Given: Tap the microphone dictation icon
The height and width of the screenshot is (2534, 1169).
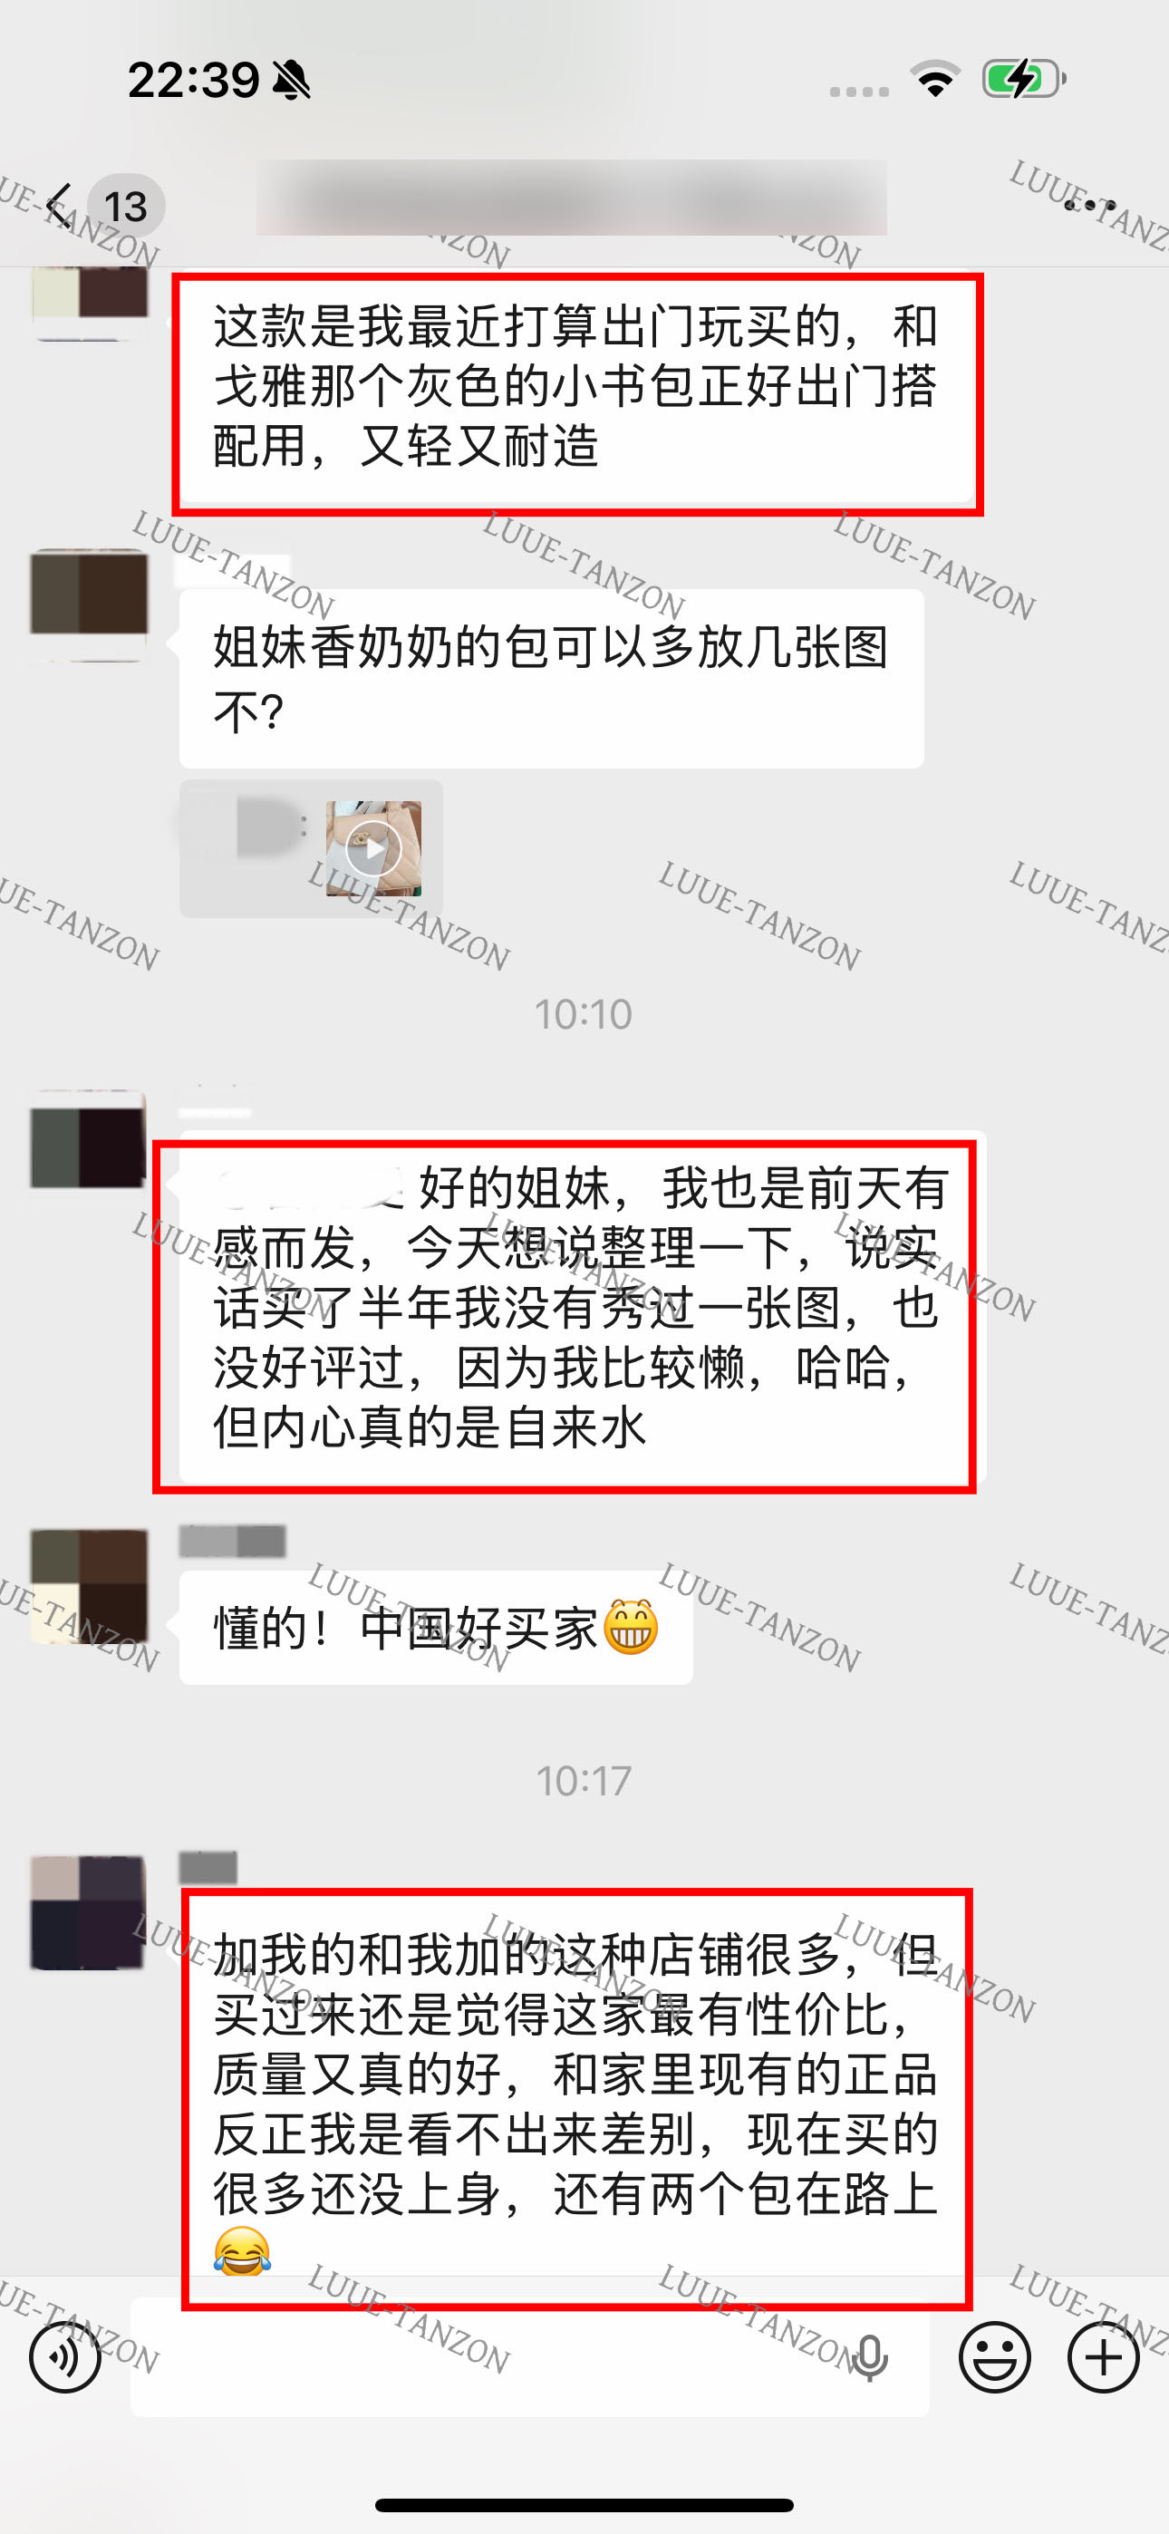Looking at the screenshot, I should click(870, 2357).
